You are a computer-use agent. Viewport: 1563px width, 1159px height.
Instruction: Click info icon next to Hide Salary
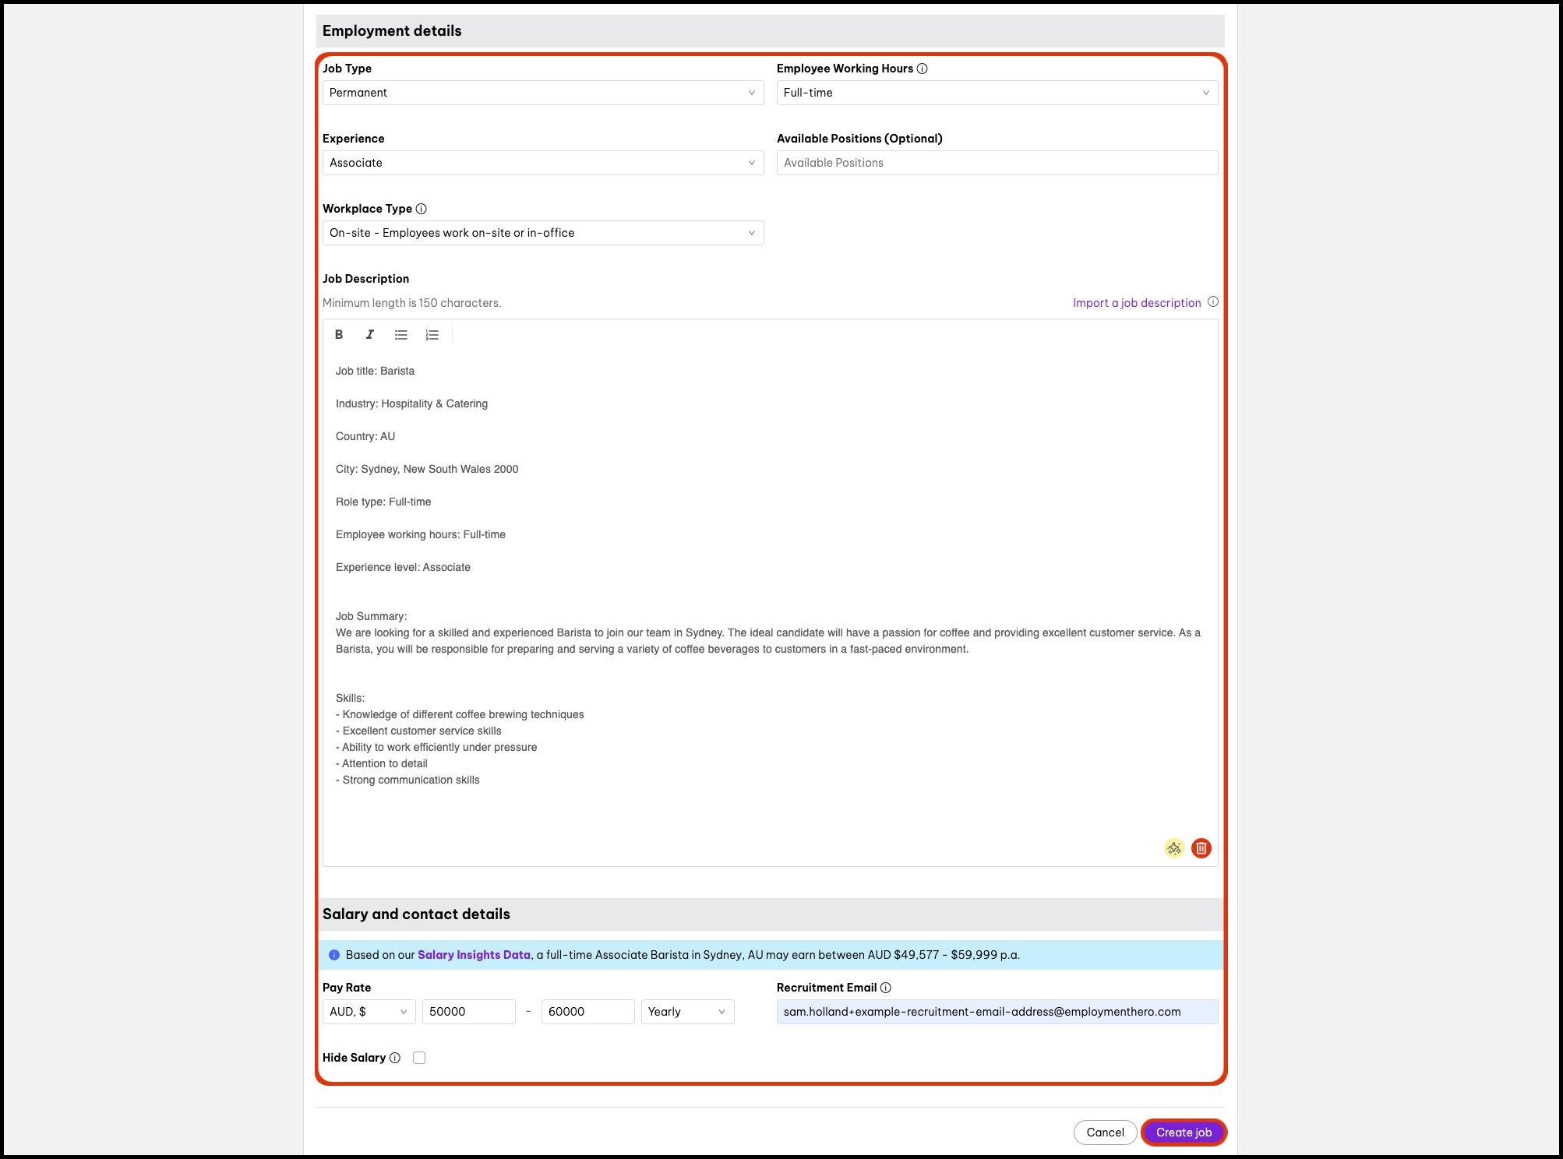[x=395, y=1058]
